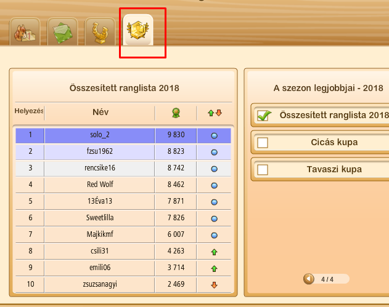Click the score 3 714

coord(176,268)
